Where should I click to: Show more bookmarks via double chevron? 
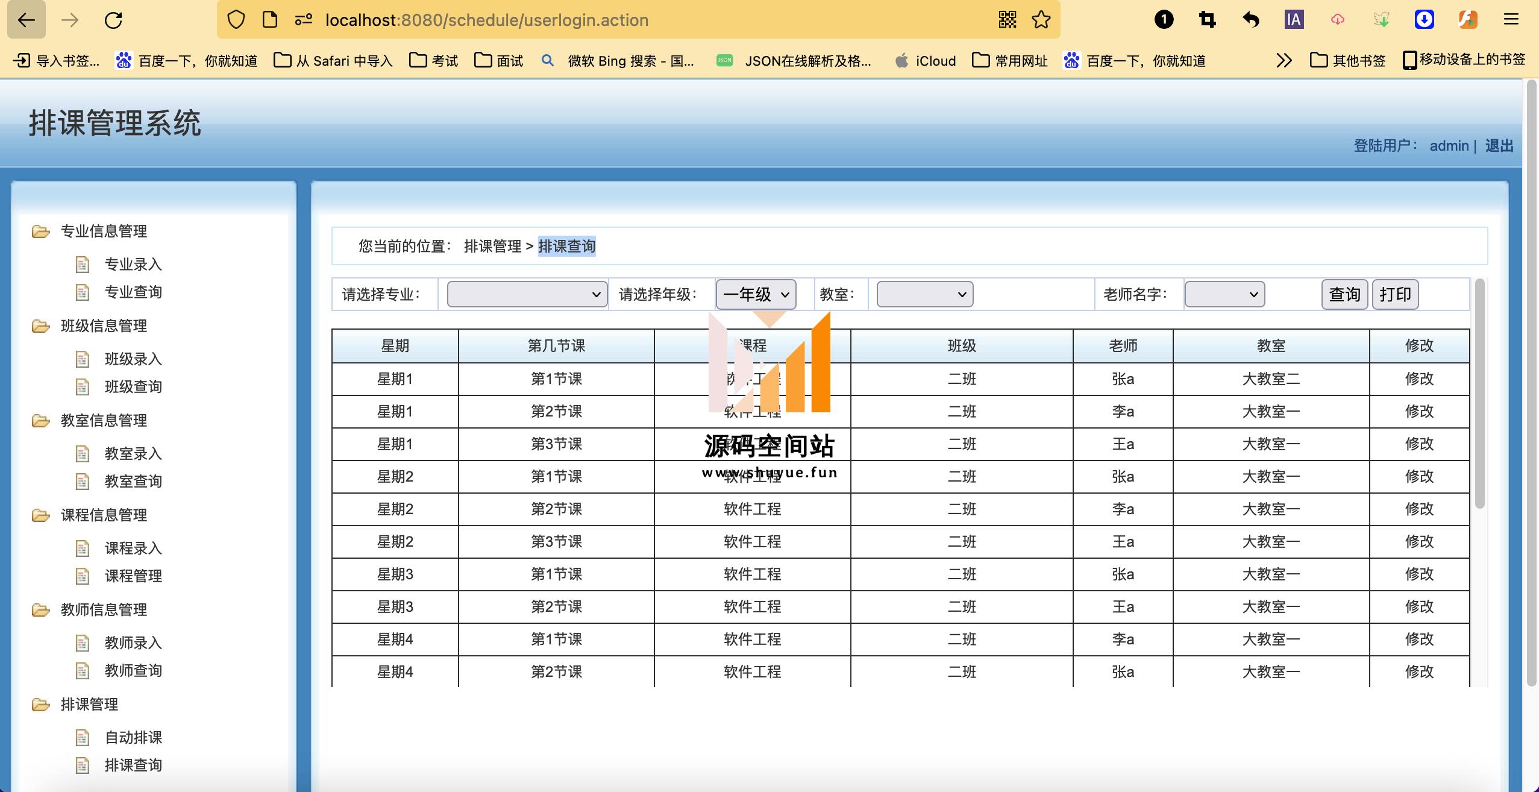(1284, 60)
